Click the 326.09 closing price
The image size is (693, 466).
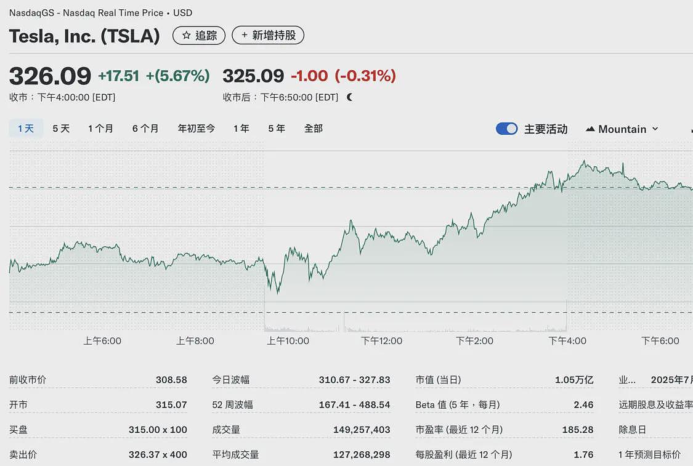tap(50, 76)
